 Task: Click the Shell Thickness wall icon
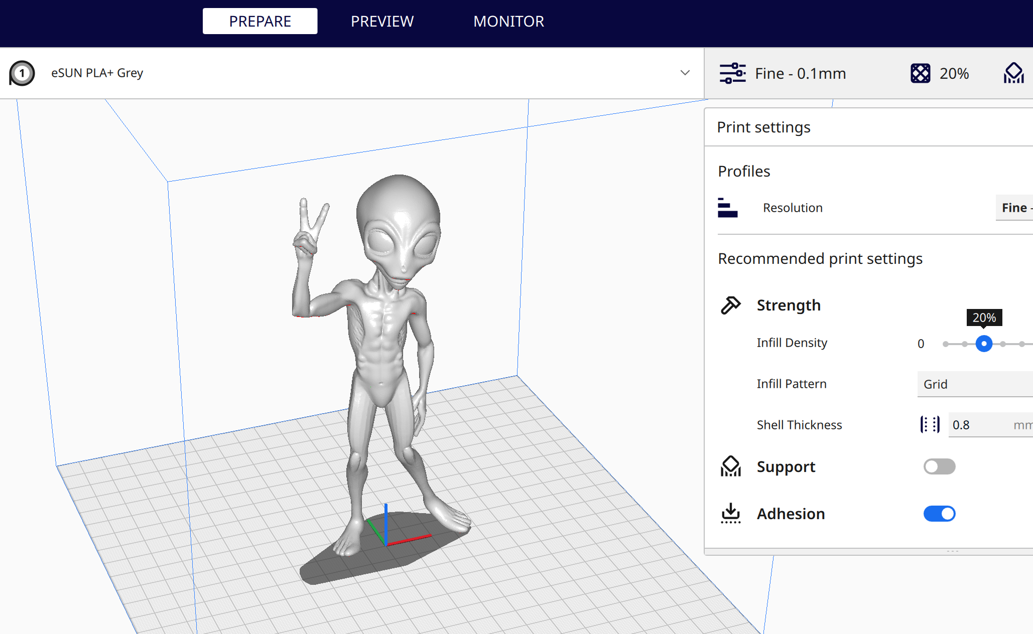[x=930, y=425]
